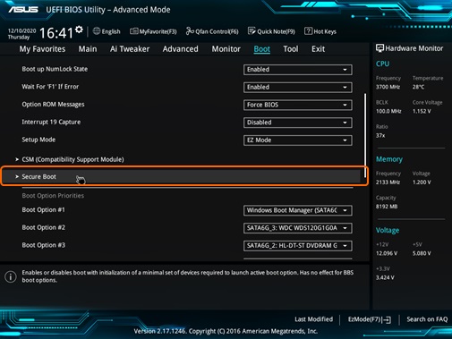Open the Exit tab

point(318,49)
